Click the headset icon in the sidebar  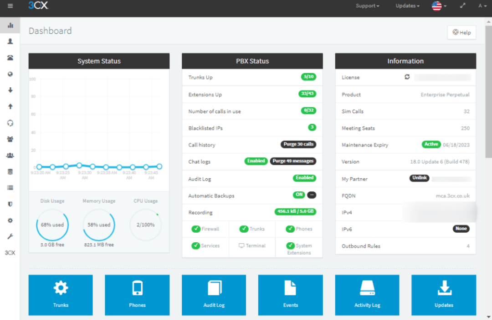[x=10, y=123]
